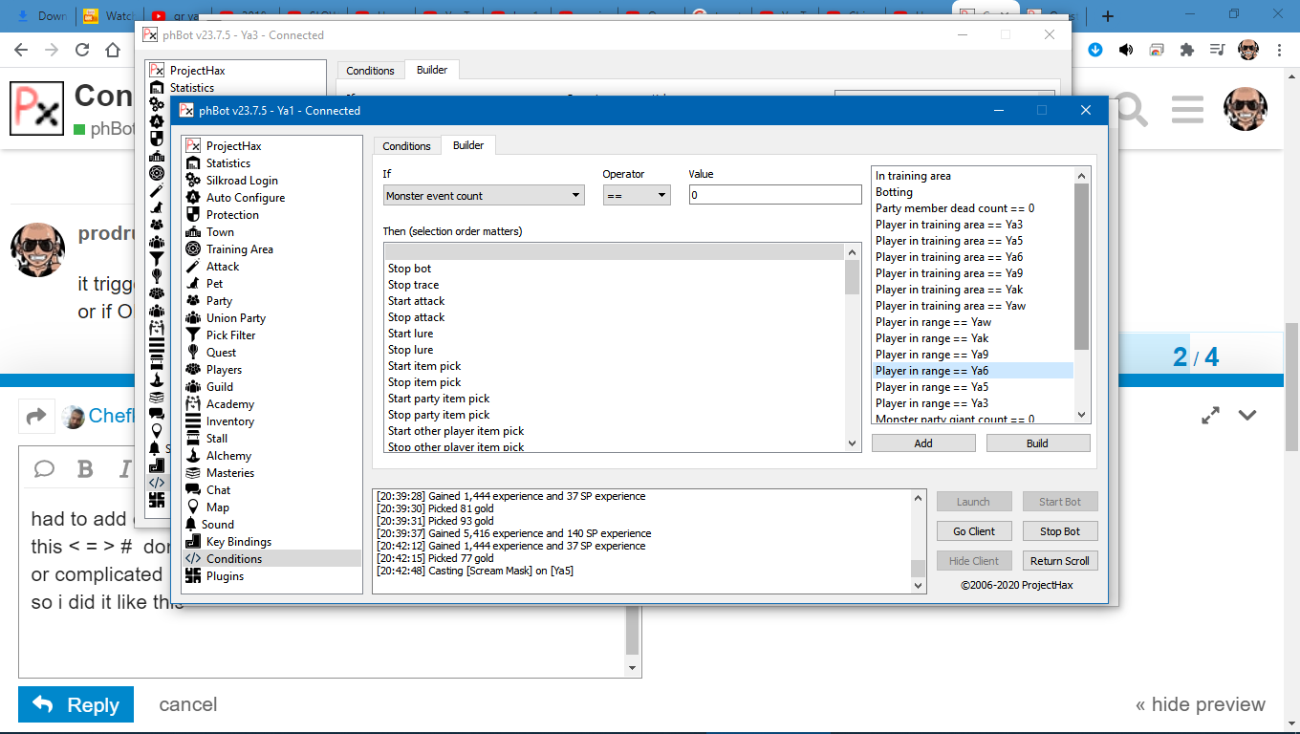Select the Builder tab

[x=468, y=145]
